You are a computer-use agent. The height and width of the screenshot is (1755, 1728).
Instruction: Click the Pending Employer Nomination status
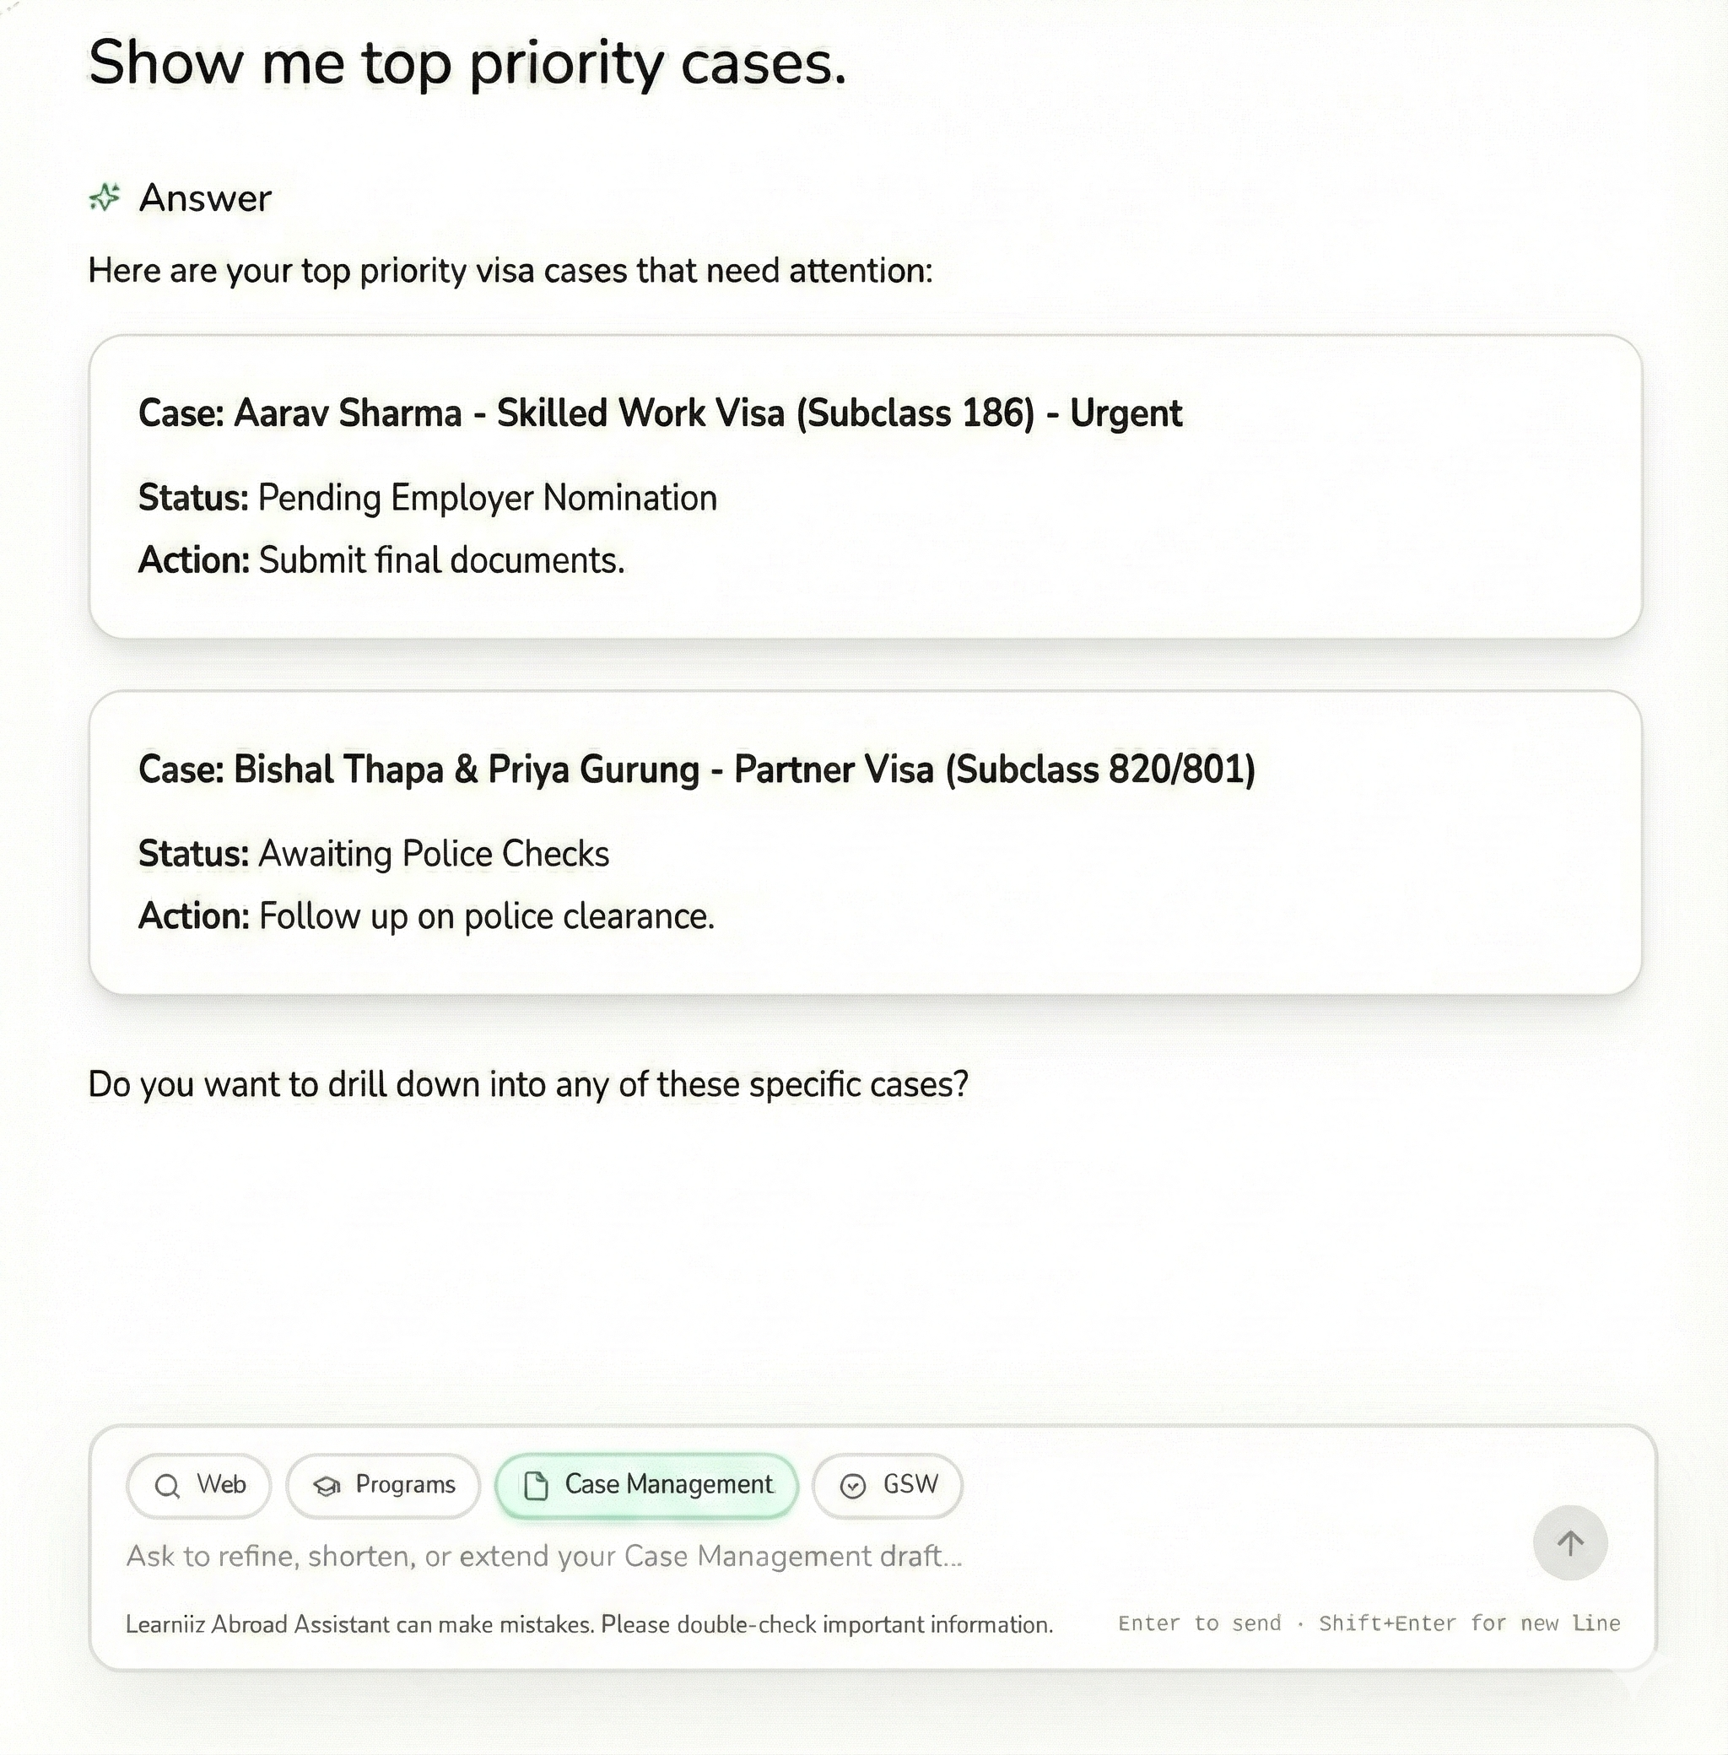pos(487,498)
